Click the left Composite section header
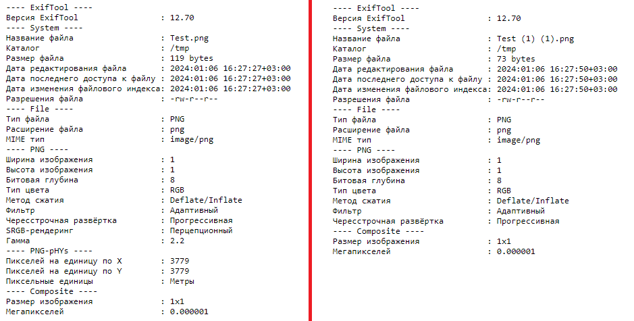This screenshot has width=634, height=321. (51, 291)
